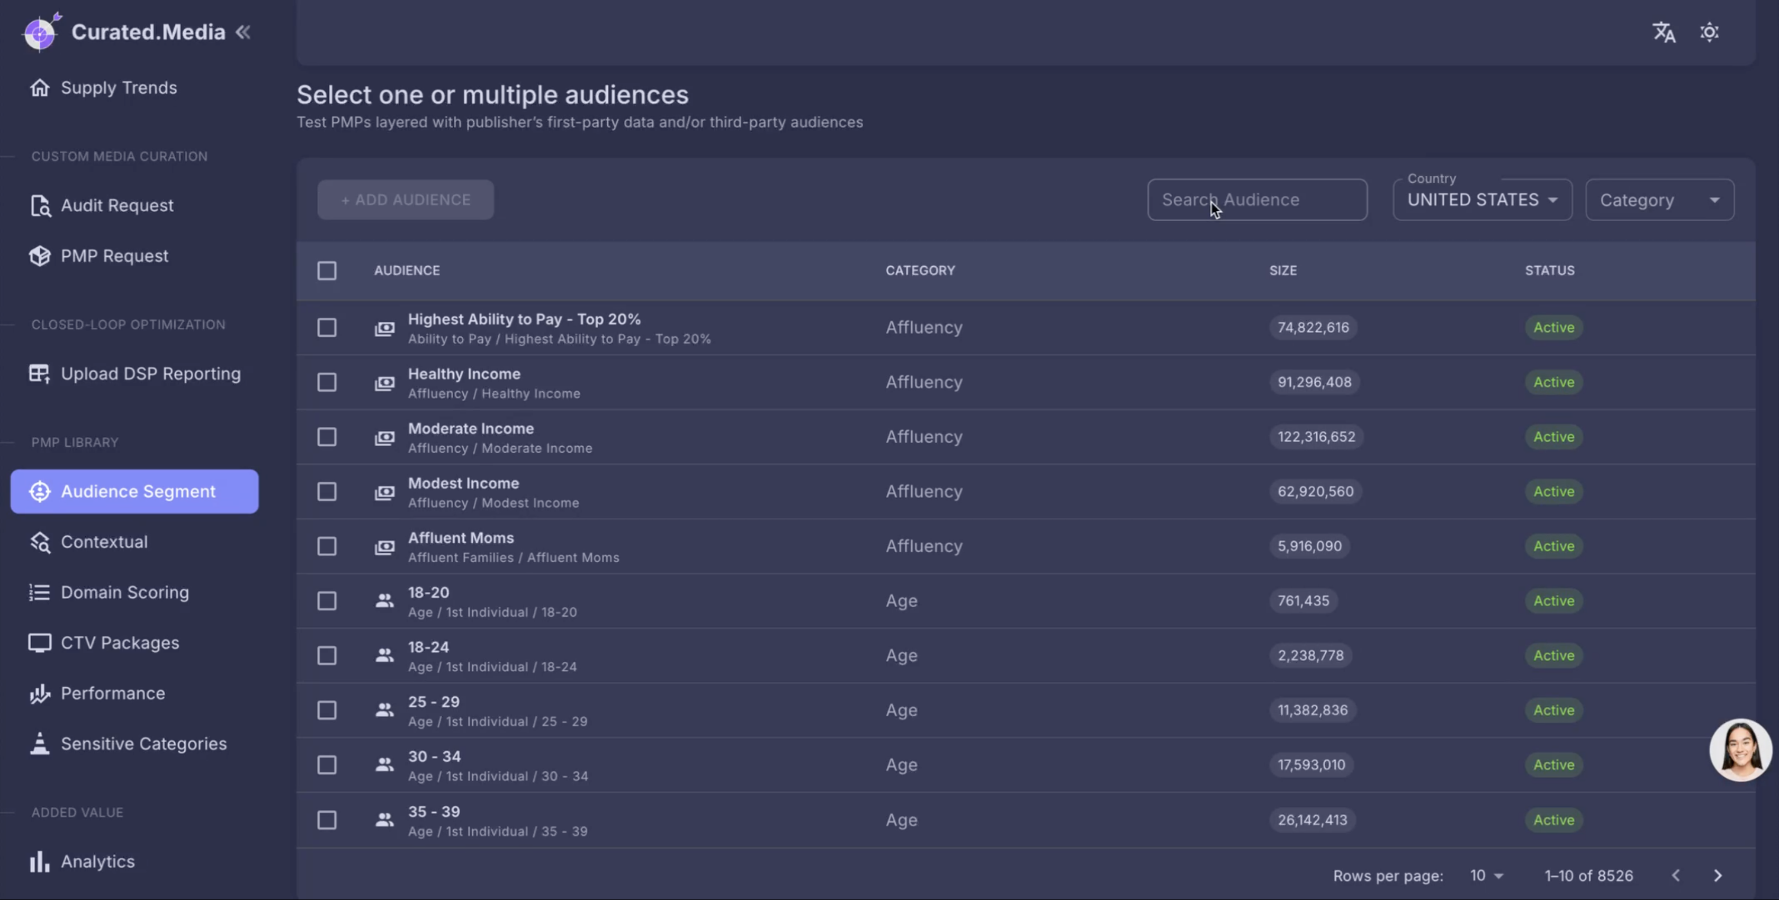Image resolution: width=1779 pixels, height=900 pixels.
Task: Open the Upload DSP Reporting link
Action: pyautogui.click(x=150, y=374)
